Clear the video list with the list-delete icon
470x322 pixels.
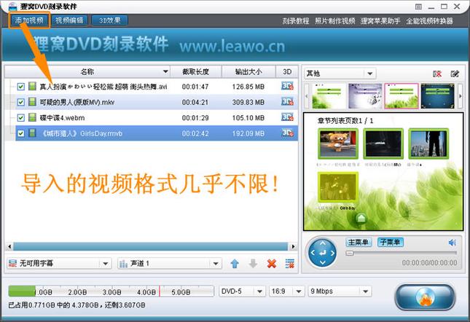coord(289,264)
